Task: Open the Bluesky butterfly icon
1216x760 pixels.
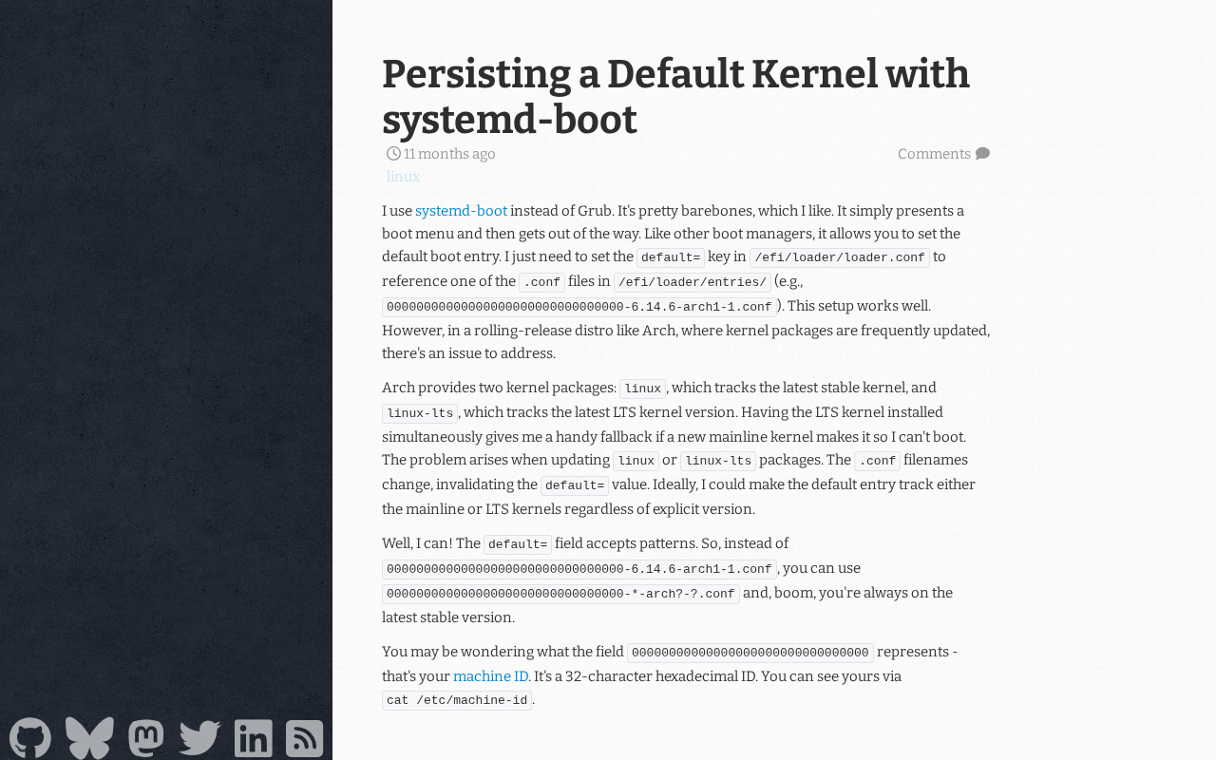Action: tap(89, 738)
